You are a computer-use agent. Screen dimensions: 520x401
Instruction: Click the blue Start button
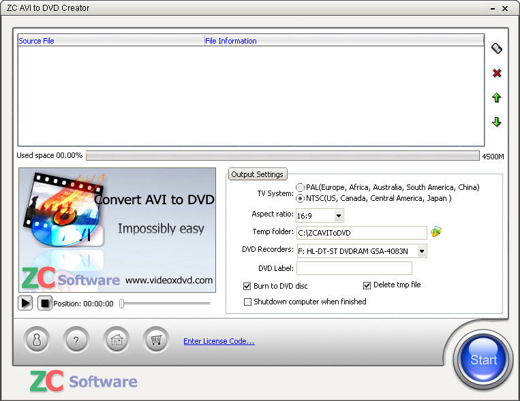[x=483, y=359]
